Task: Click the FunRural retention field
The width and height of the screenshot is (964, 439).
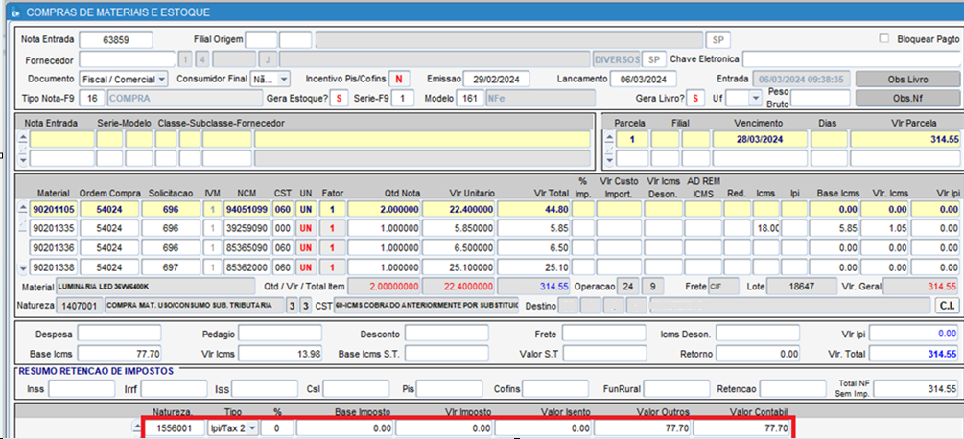Action: pyautogui.click(x=677, y=389)
